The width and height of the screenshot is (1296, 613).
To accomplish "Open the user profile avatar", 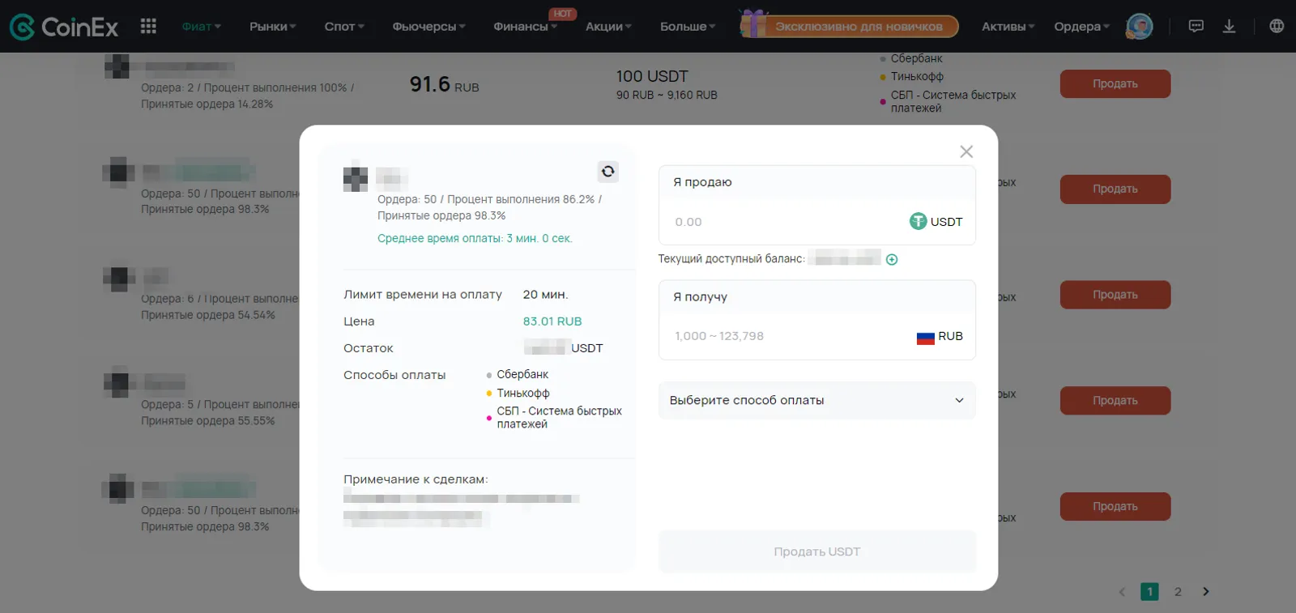I will (x=1139, y=26).
